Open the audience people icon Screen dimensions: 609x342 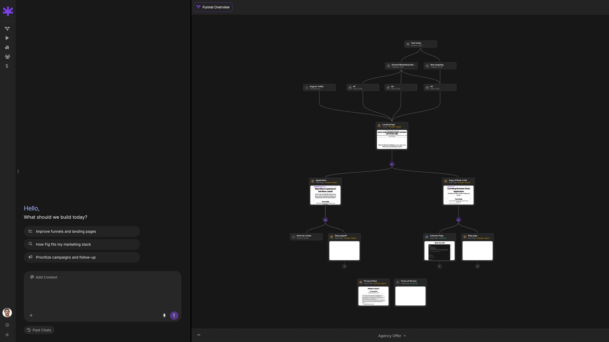pyautogui.click(x=7, y=57)
